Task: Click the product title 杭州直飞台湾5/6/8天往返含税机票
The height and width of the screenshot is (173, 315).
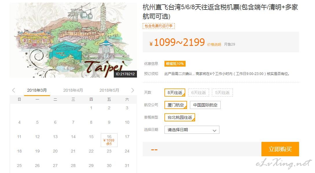Action: 220,12
